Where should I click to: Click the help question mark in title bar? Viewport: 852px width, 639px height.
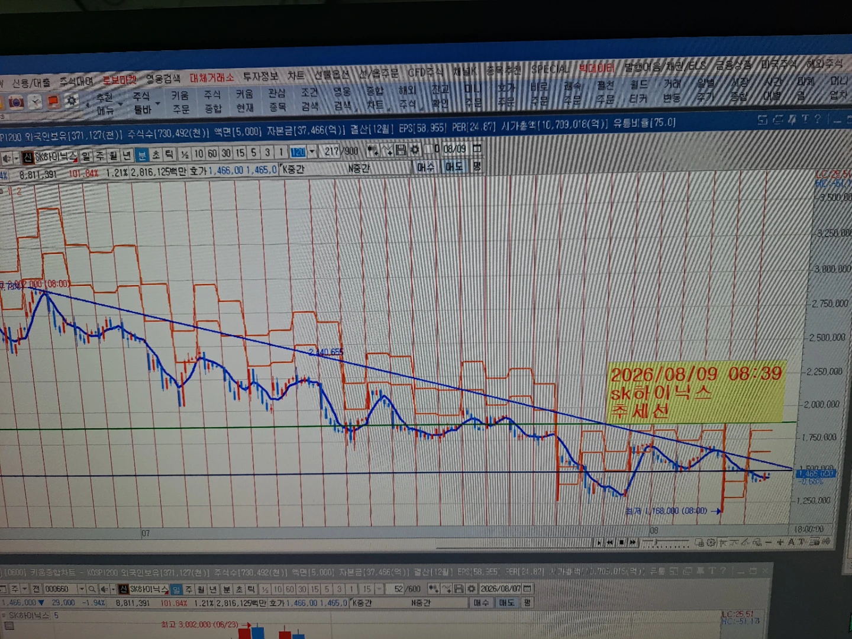click(817, 119)
